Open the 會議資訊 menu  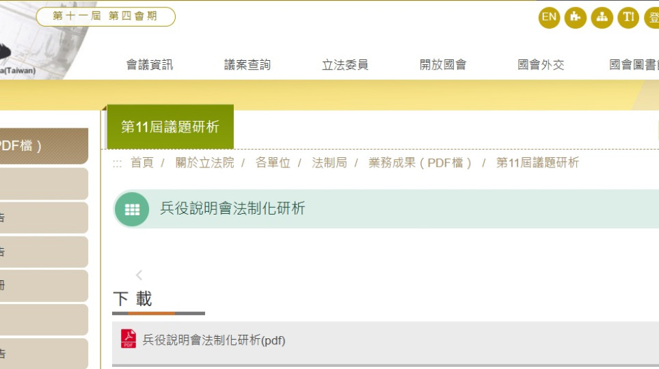point(150,65)
